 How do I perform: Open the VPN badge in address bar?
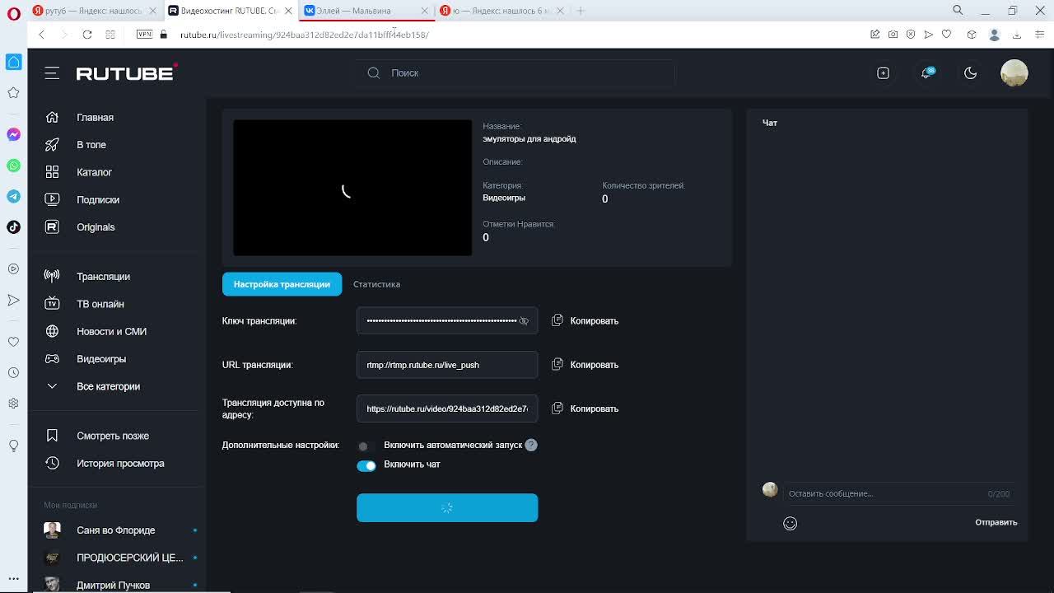pyautogui.click(x=145, y=35)
